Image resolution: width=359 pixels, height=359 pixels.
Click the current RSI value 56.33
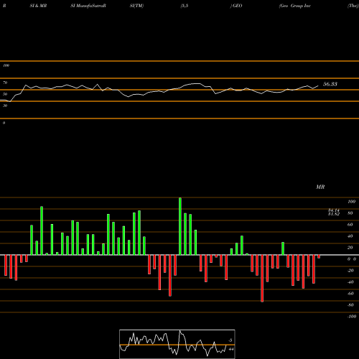pos(330,84)
